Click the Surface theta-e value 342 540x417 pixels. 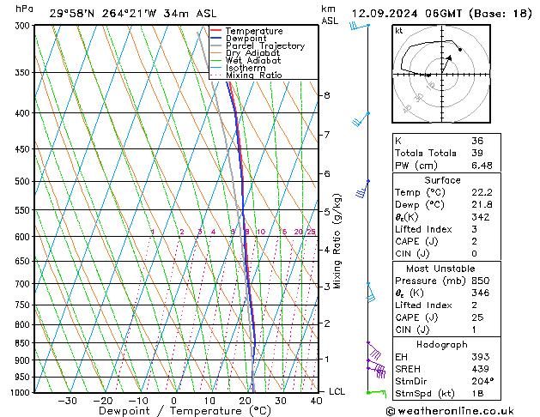pyautogui.click(x=481, y=217)
